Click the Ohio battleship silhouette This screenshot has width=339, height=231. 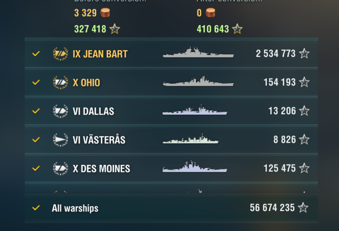198,81
